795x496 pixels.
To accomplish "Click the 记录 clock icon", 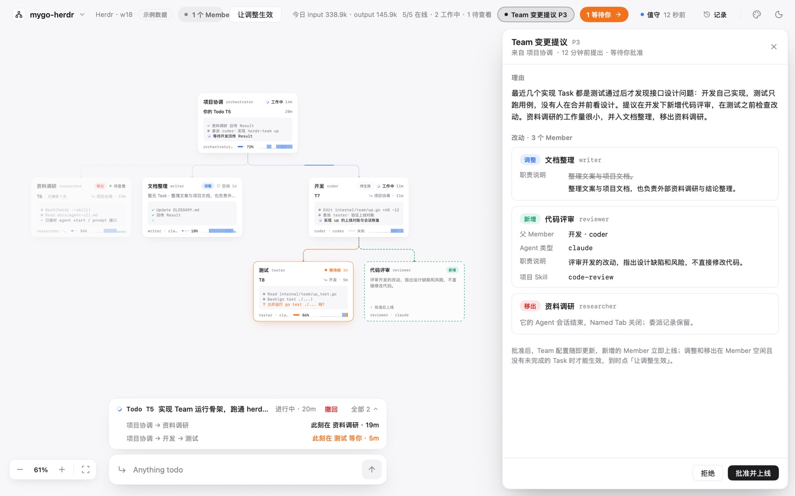I will pyautogui.click(x=707, y=14).
